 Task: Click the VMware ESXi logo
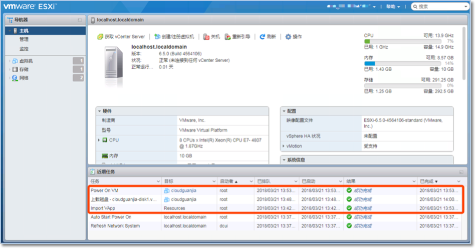pyautogui.click(x=30, y=6)
